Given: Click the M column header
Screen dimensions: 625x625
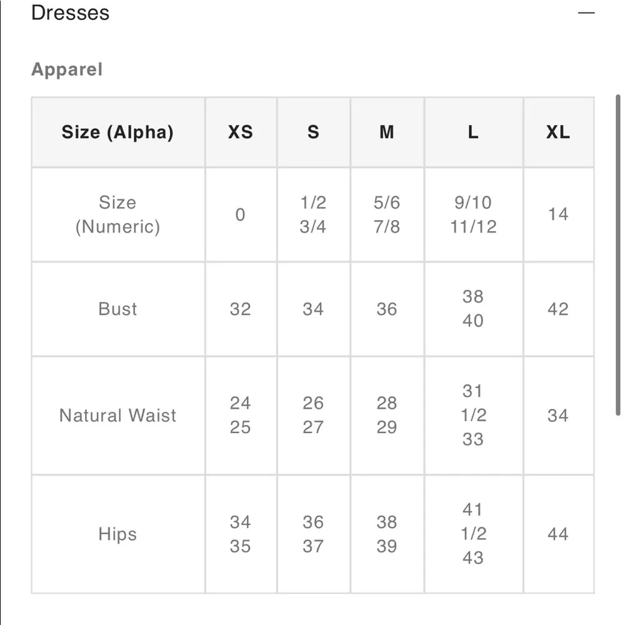Looking at the screenshot, I should coord(387,132).
